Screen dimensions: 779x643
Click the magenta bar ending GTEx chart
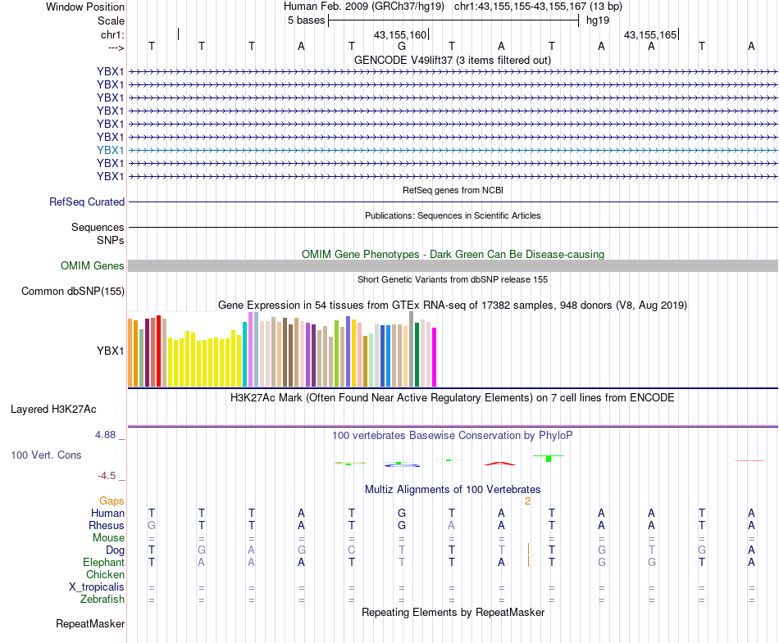[x=435, y=357]
